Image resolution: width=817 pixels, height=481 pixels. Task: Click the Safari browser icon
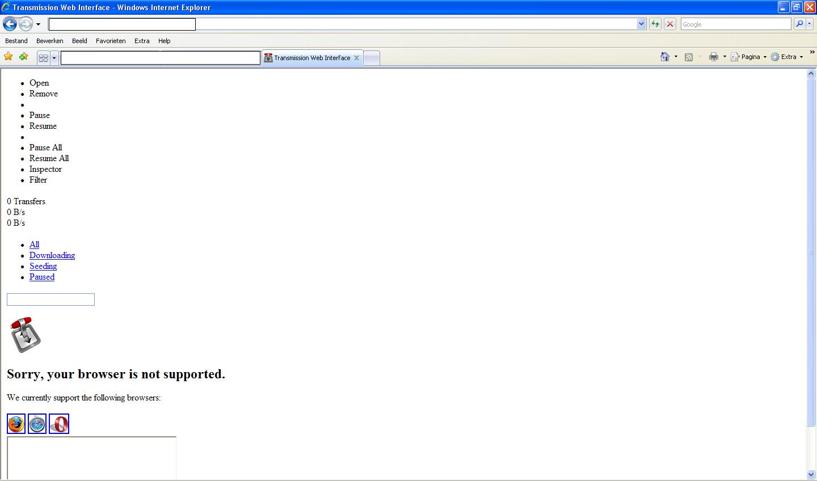37,424
